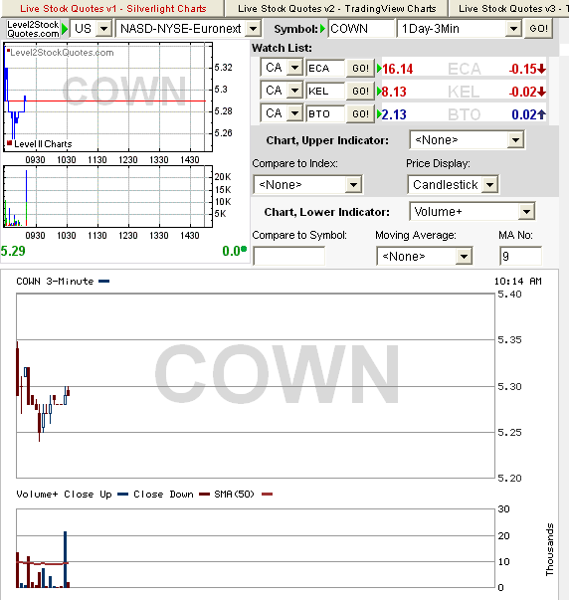
Task: Click the BTO price 2.13
Action: [394, 114]
